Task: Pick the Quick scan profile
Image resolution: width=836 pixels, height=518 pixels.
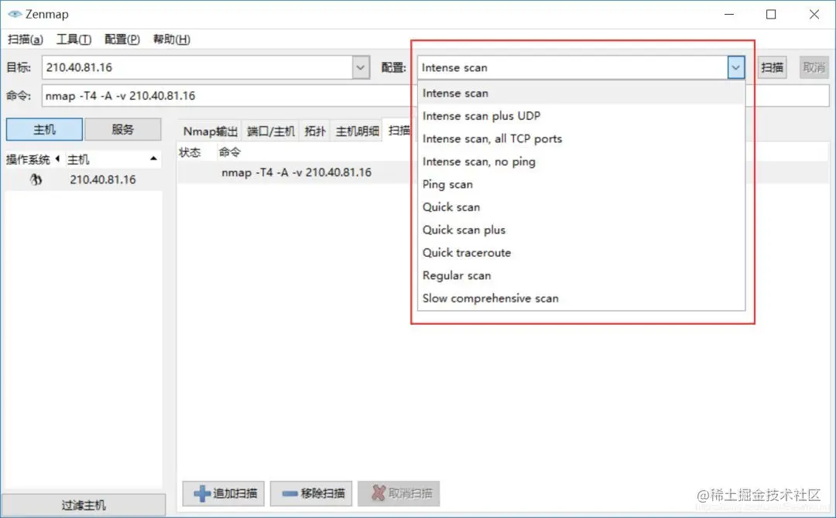Action: (581, 207)
